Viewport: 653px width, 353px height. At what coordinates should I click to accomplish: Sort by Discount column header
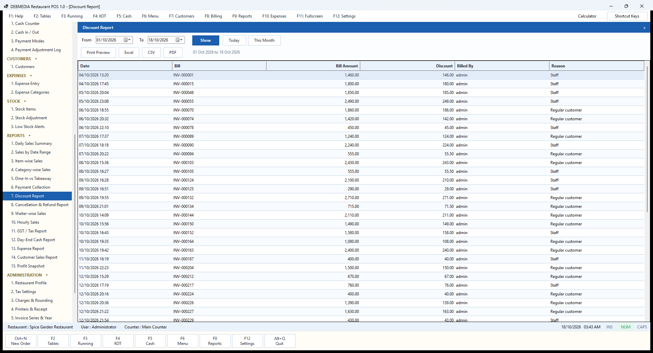pyautogui.click(x=407, y=66)
